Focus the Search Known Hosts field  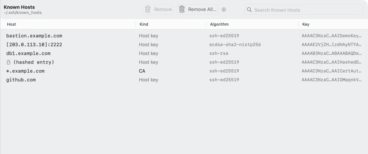click(x=304, y=10)
